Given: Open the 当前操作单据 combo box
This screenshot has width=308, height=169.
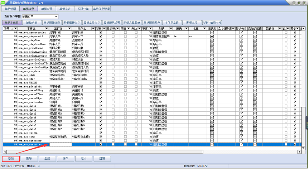Looking at the screenshot, I should click(x=40, y=17).
